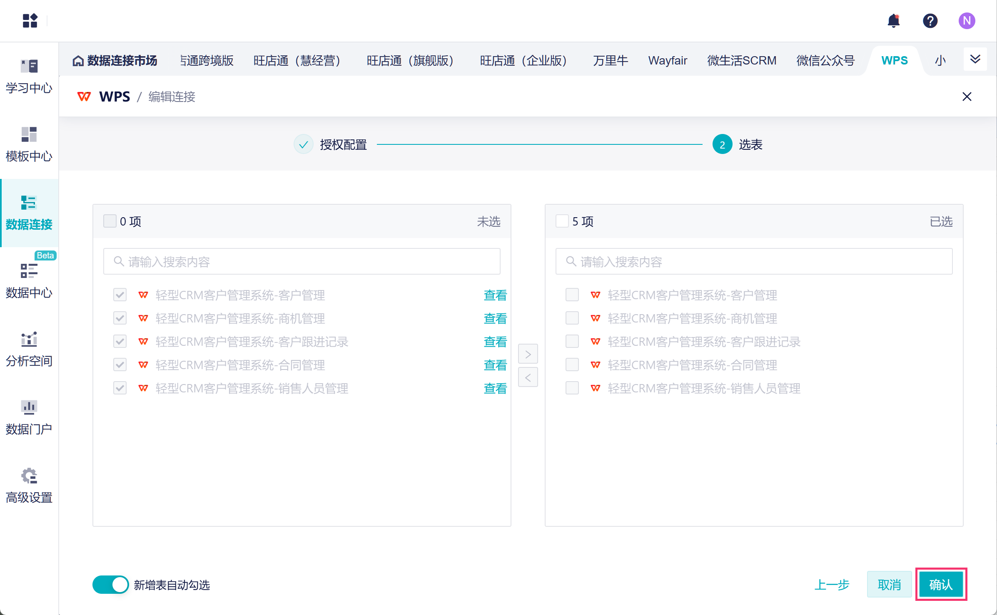
Task: Check 客户管理 in the selected list
Action: tap(572, 295)
